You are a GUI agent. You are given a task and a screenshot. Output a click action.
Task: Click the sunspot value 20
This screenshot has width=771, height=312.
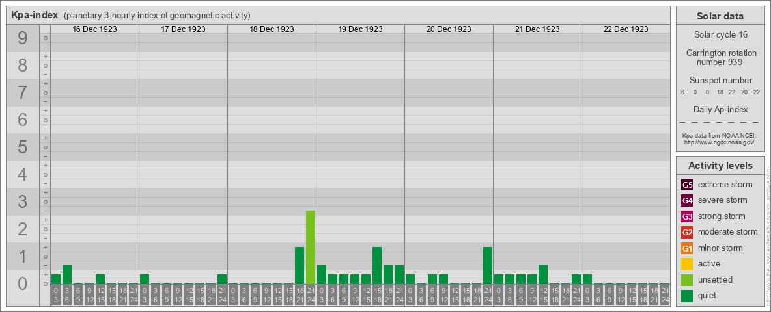tap(744, 92)
